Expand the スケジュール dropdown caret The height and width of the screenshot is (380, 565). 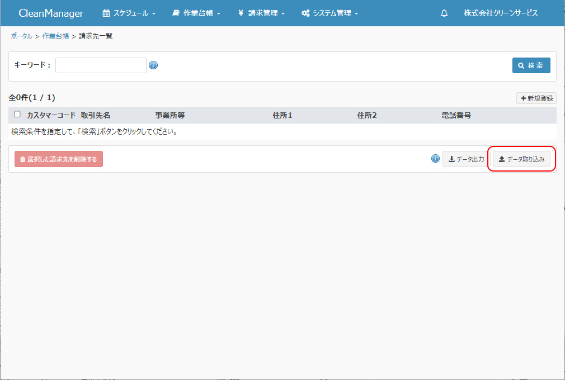[154, 14]
